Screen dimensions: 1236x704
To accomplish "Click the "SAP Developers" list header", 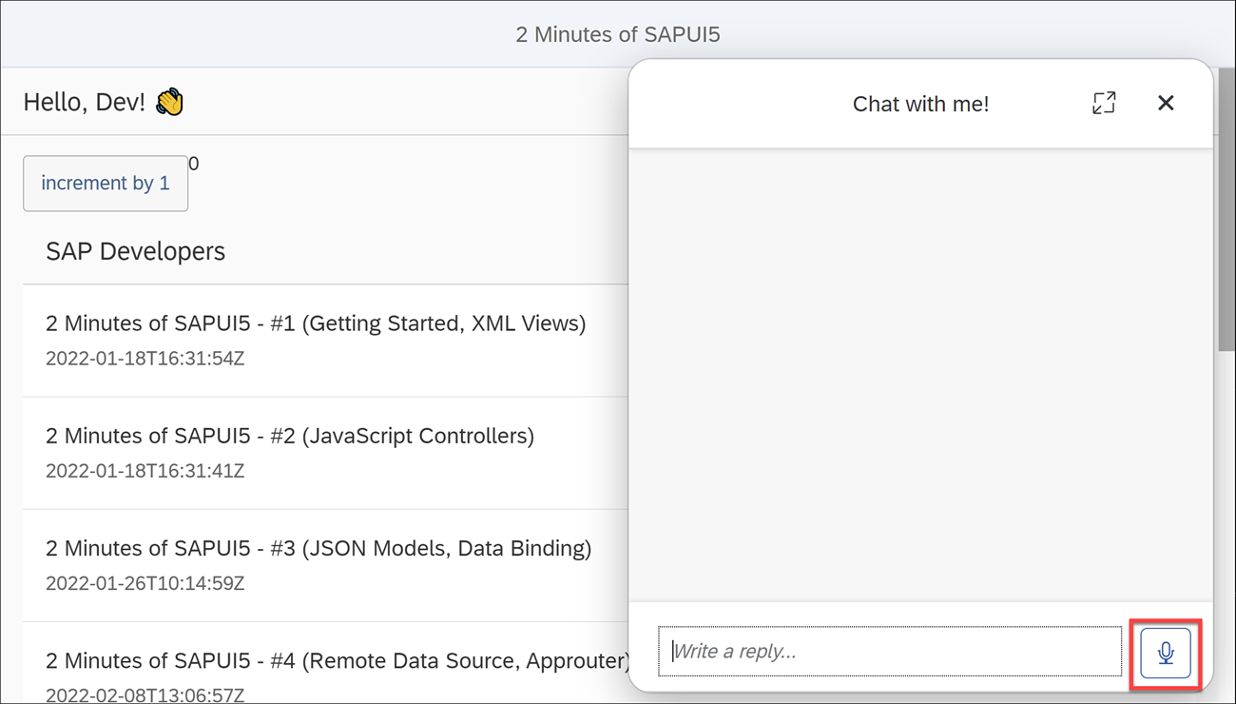I will click(135, 251).
